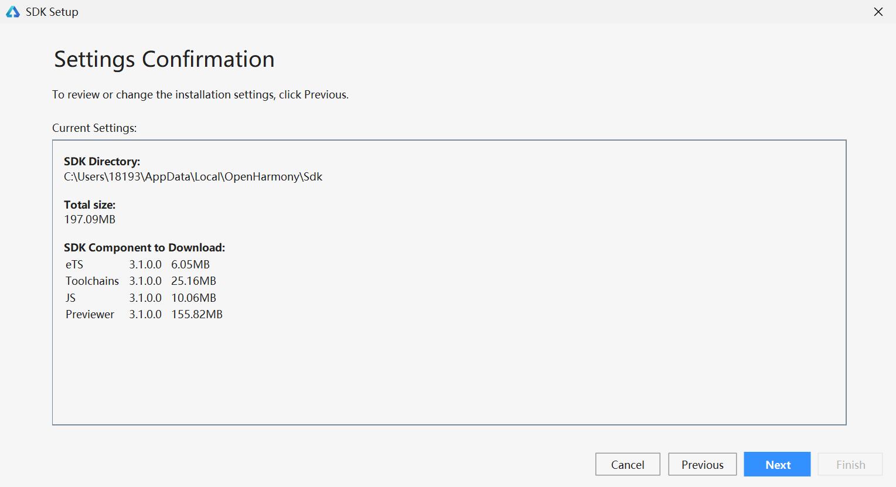Click the greyed-out Finish button
896x487 pixels.
(850, 465)
